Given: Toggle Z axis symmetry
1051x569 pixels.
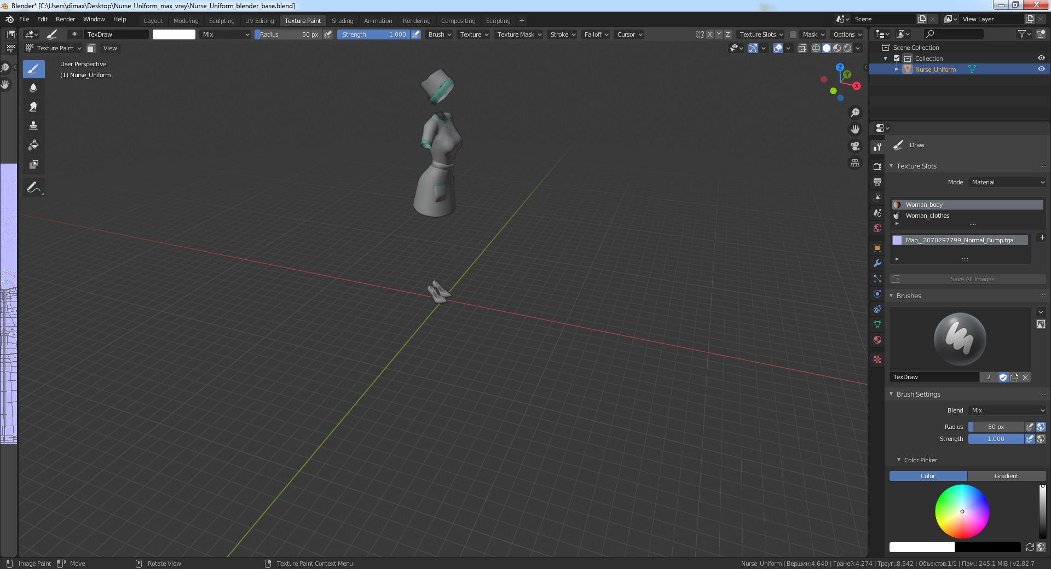Looking at the screenshot, I should click(727, 34).
